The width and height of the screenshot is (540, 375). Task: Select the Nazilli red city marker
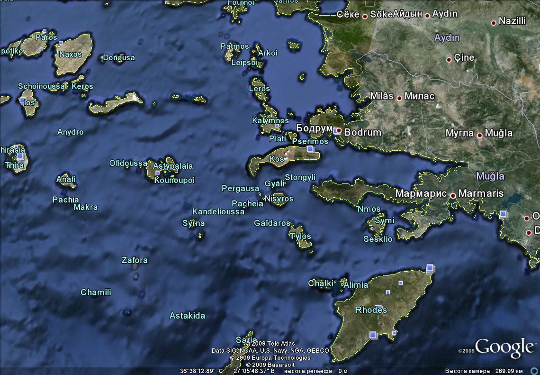[x=494, y=22]
